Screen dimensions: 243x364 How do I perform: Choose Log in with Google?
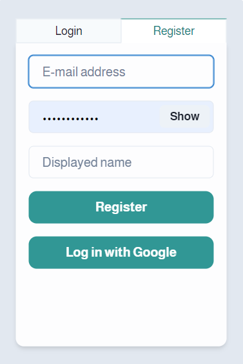coord(121,252)
